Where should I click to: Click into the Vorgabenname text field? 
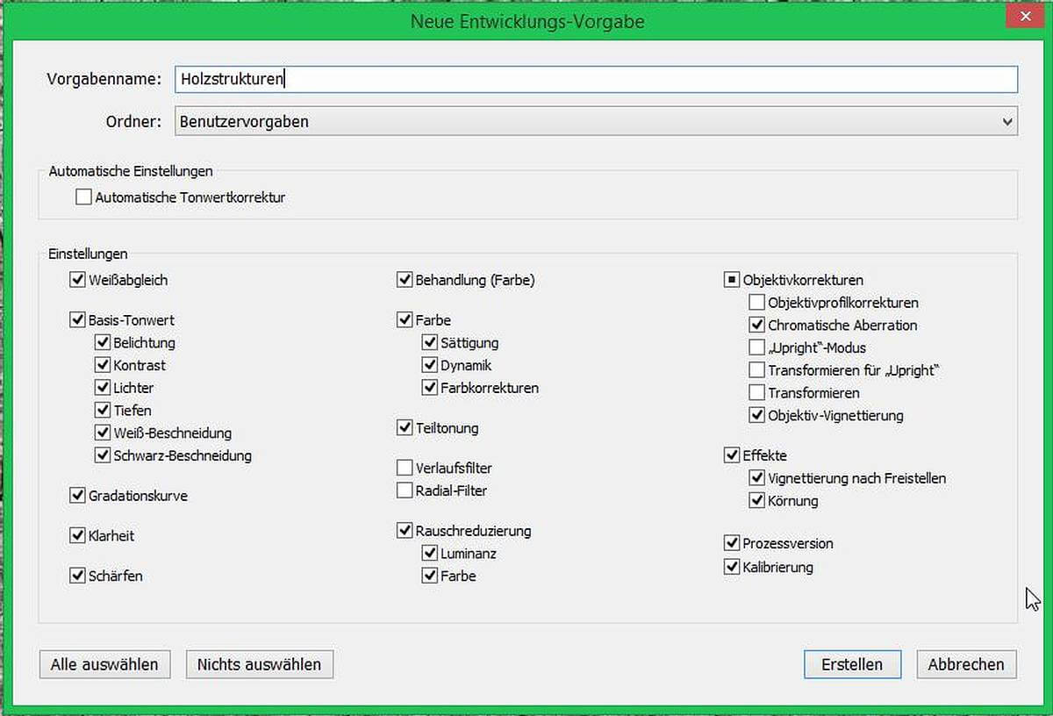click(x=596, y=79)
